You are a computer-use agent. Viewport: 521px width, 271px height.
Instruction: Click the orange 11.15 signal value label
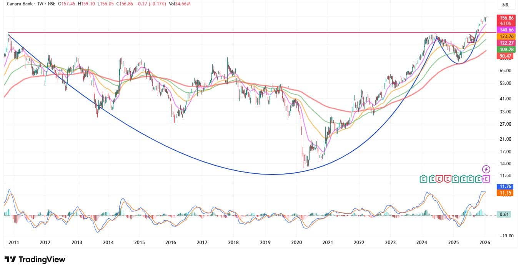(x=504, y=192)
